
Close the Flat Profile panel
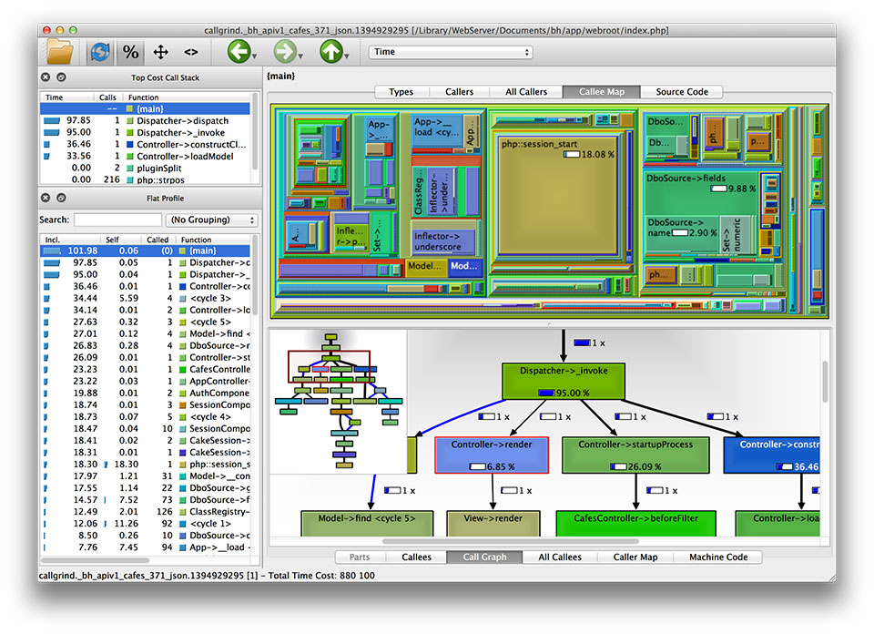(46, 198)
